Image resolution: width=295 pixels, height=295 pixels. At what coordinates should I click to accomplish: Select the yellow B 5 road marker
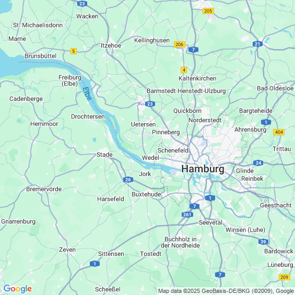[x=74, y=51]
